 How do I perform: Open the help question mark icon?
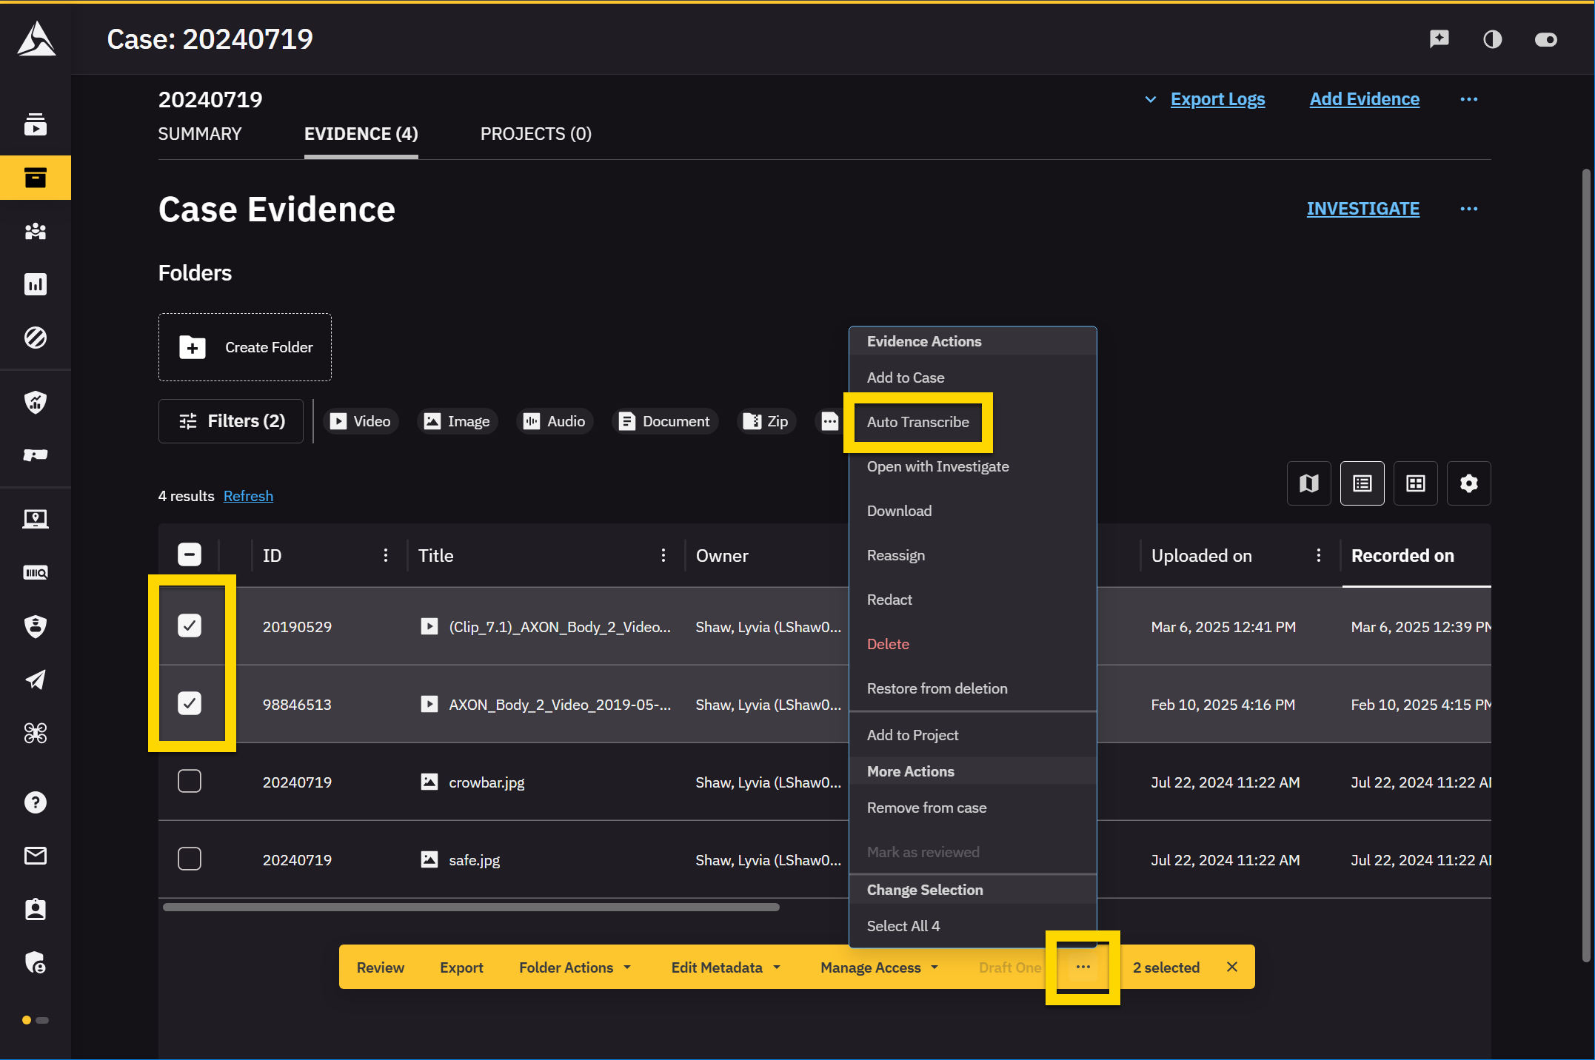coord(36,802)
